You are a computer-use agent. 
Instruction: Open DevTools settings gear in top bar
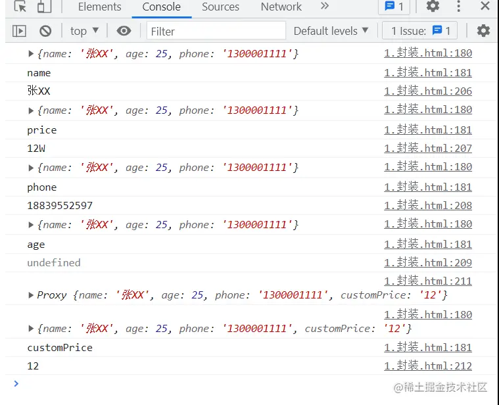(x=433, y=6)
